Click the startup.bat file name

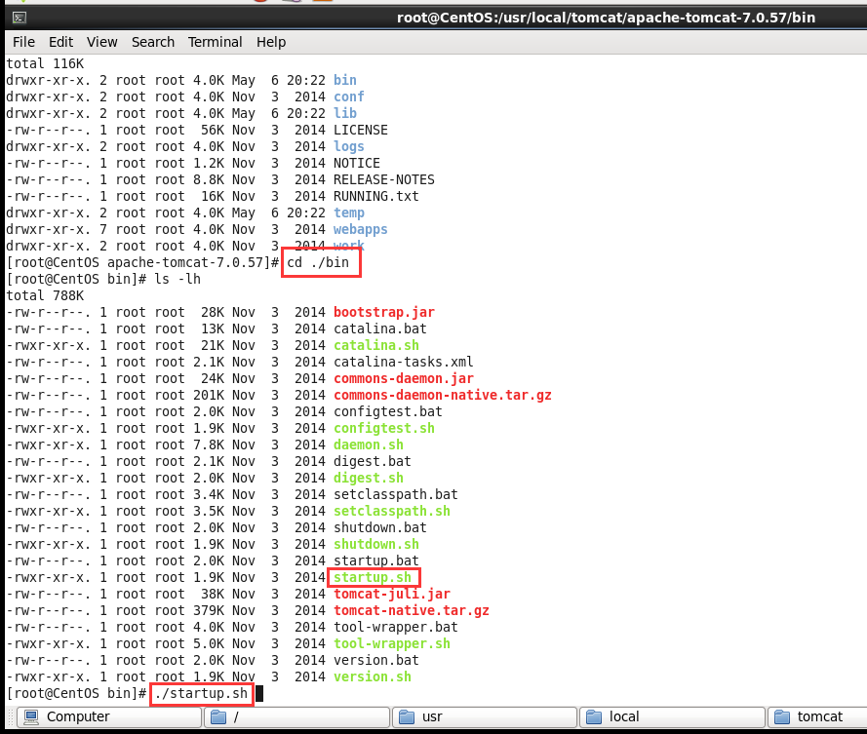pos(376,561)
